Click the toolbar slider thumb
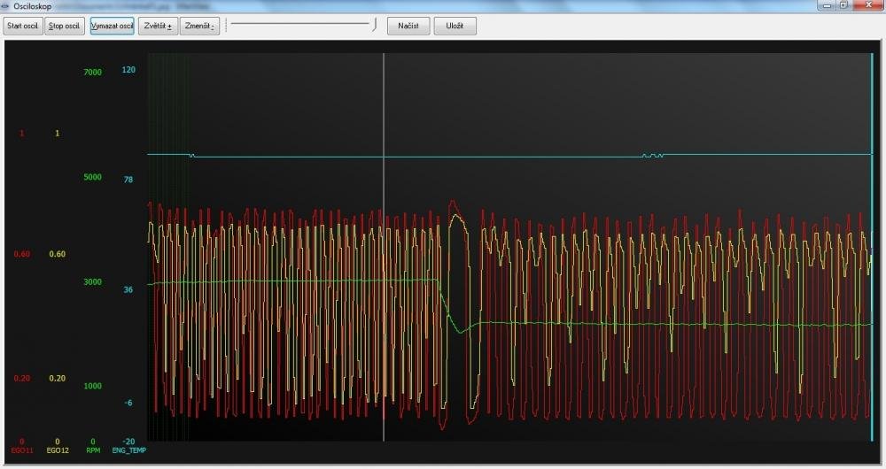Screen dimensions: 886x469 point(376,24)
